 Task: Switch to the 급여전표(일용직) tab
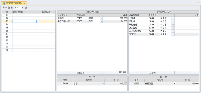[x=14, y=3]
